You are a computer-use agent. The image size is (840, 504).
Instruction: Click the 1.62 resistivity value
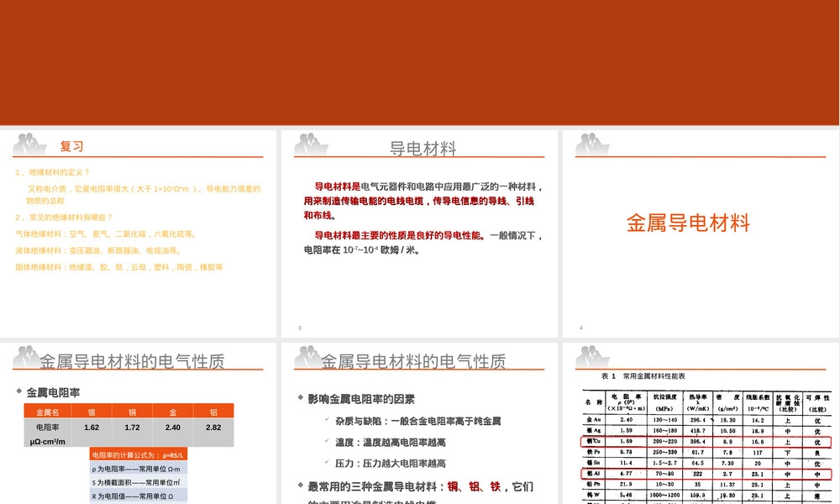(92, 428)
